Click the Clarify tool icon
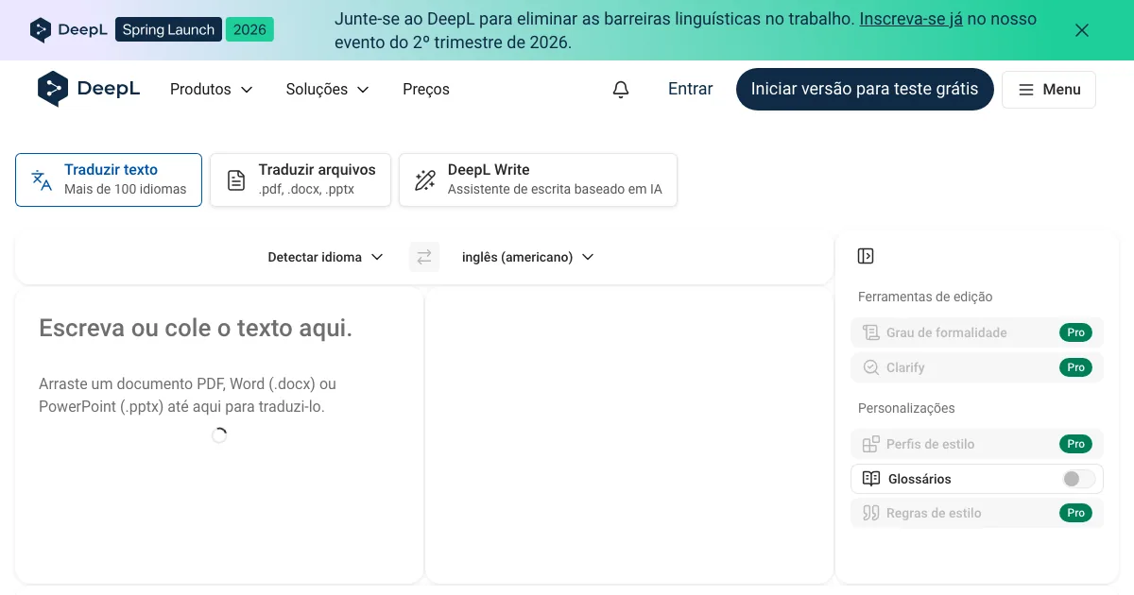1134x595 pixels. point(871,367)
